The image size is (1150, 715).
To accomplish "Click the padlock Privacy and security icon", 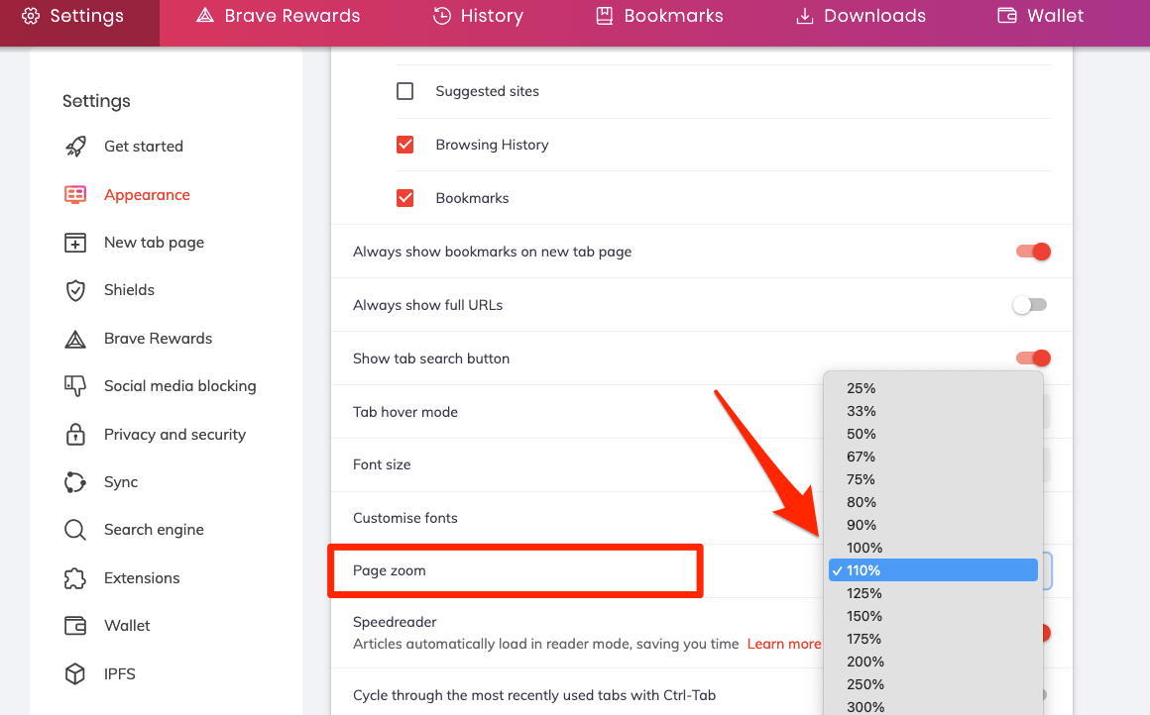I will point(75,435).
